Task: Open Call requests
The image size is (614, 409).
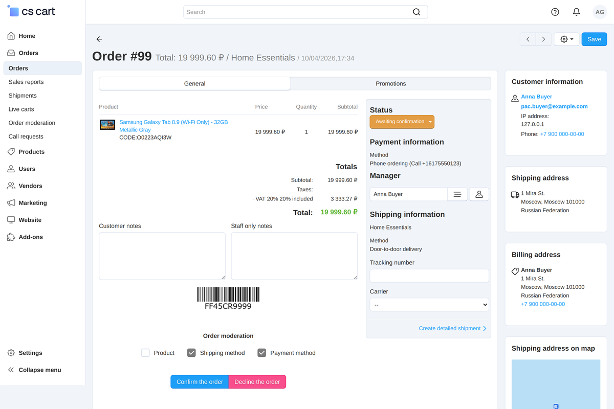Action: [26, 137]
